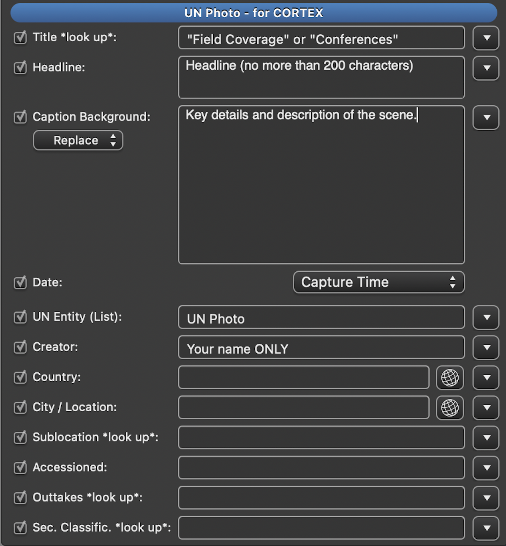The height and width of the screenshot is (546, 506).
Task: Uncheck the Sublocation *look up* checkbox
Action: [x=20, y=437]
